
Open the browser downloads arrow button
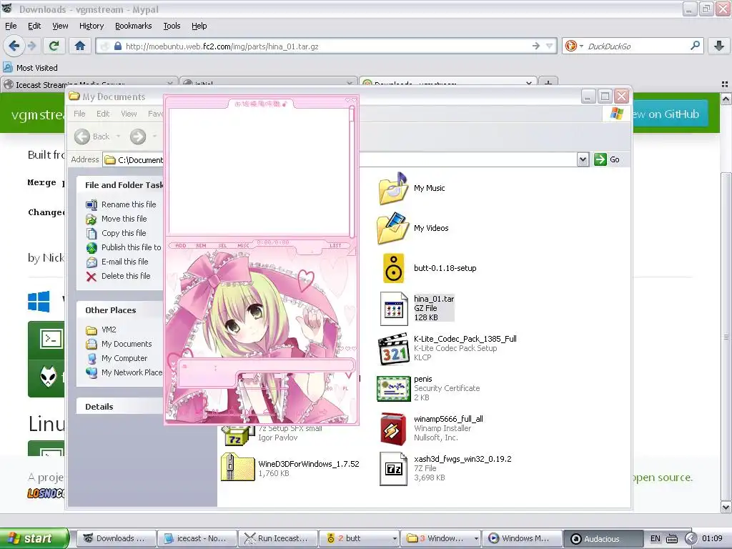coord(719,46)
